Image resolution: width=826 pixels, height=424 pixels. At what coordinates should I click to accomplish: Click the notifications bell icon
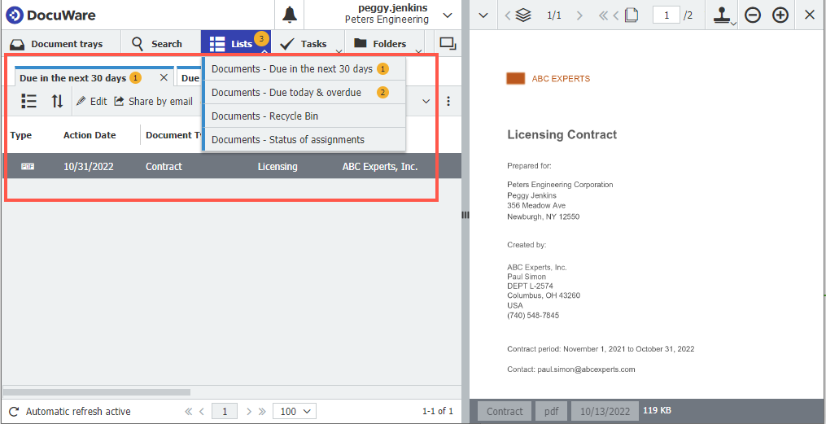click(x=290, y=15)
